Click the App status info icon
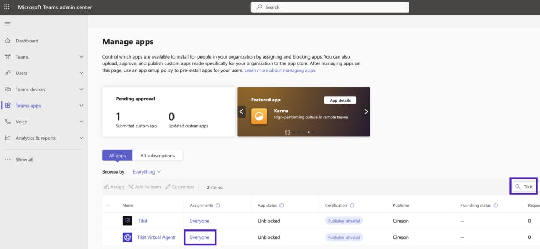This screenshot has height=249, width=540. (282, 205)
